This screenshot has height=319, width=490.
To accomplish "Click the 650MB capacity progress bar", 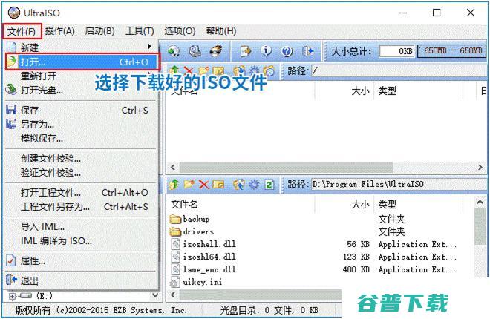I will 452,51.
